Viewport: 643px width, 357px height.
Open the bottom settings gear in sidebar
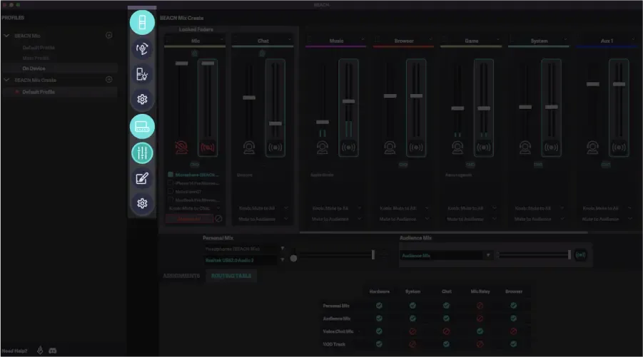click(142, 204)
